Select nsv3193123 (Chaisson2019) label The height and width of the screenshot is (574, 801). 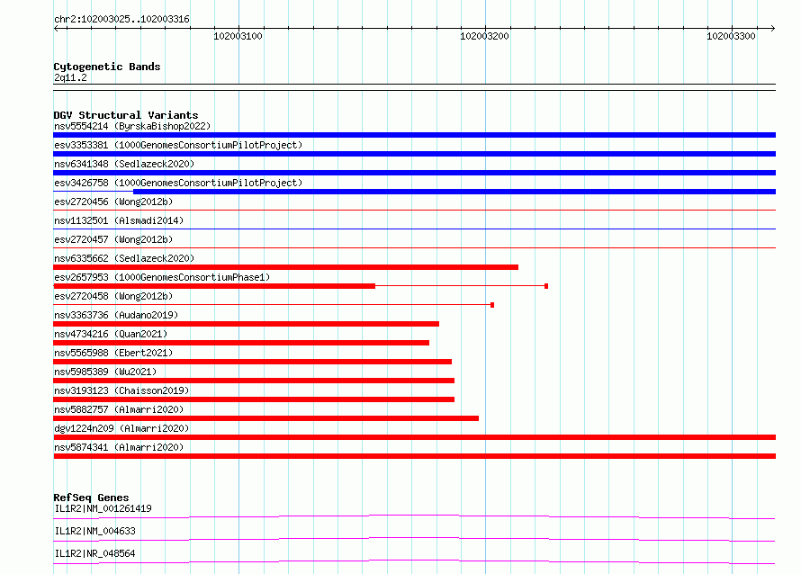coord(121,390)
